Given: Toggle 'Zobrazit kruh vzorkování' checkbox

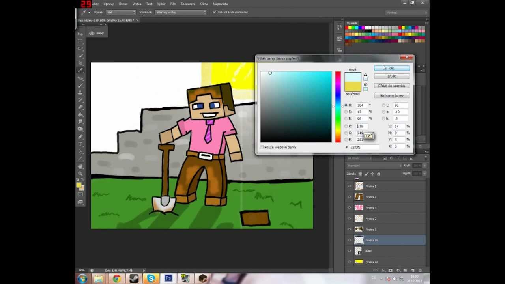Looking at the screenshot, I should click(x=214, y=12).
